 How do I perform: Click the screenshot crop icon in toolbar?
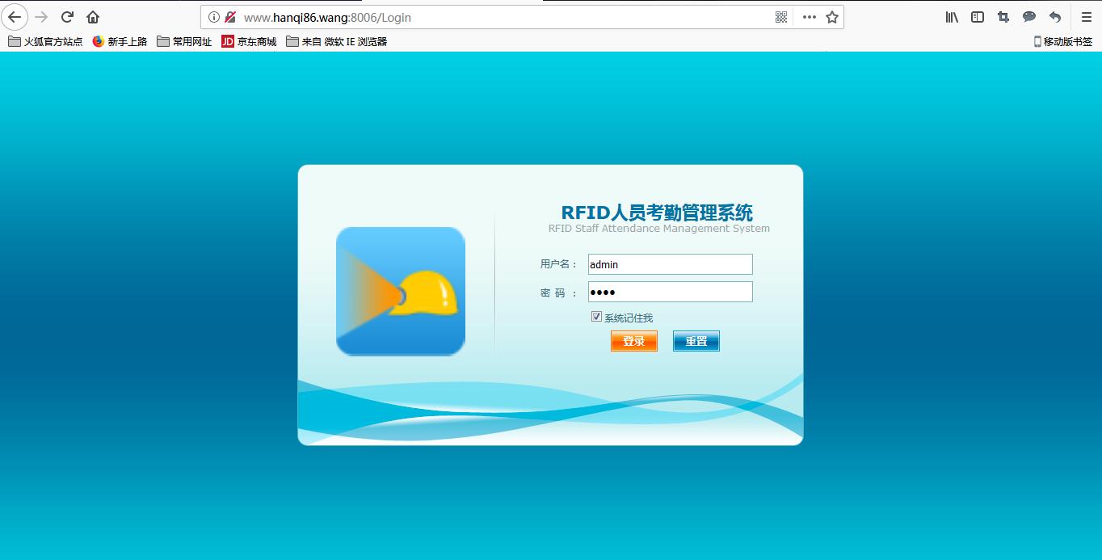pyautogui.click(x=1003, y=17)
